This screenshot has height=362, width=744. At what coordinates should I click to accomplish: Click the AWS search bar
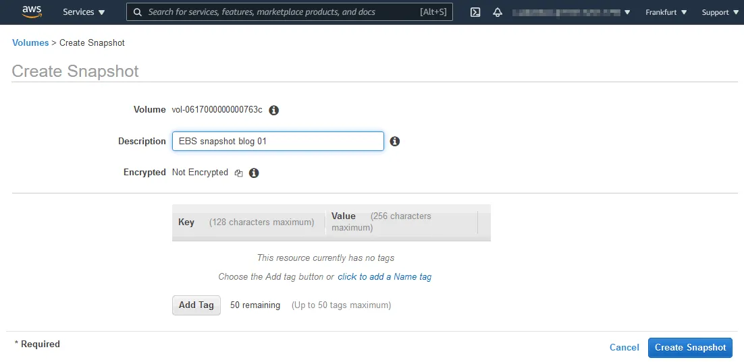click(x=290, y=12)
